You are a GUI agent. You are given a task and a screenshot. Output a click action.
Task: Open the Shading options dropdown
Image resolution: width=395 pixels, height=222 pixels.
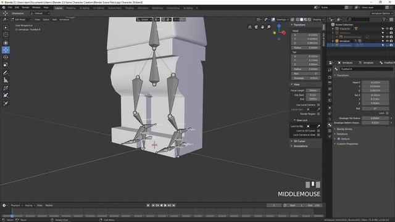point(318,19)
